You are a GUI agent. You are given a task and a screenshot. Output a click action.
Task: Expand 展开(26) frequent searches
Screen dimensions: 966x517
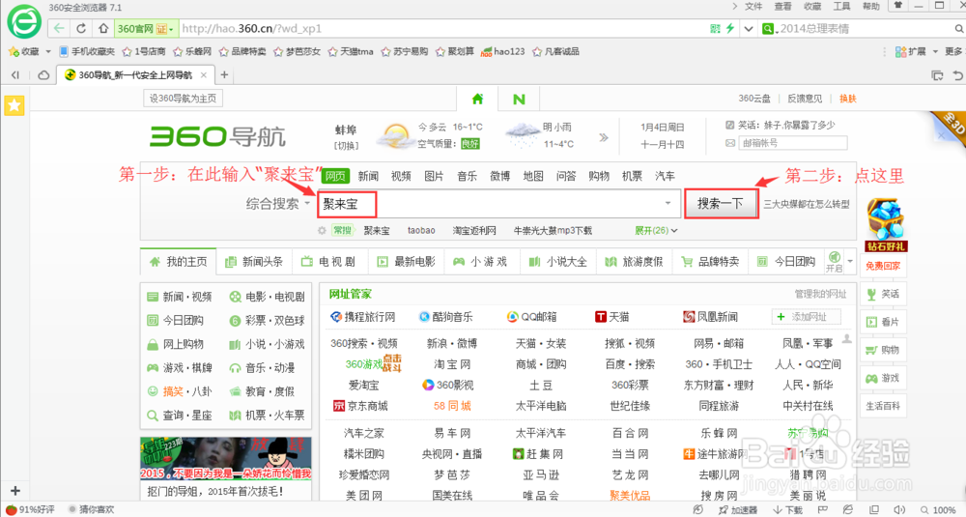[x=656, y=230]
